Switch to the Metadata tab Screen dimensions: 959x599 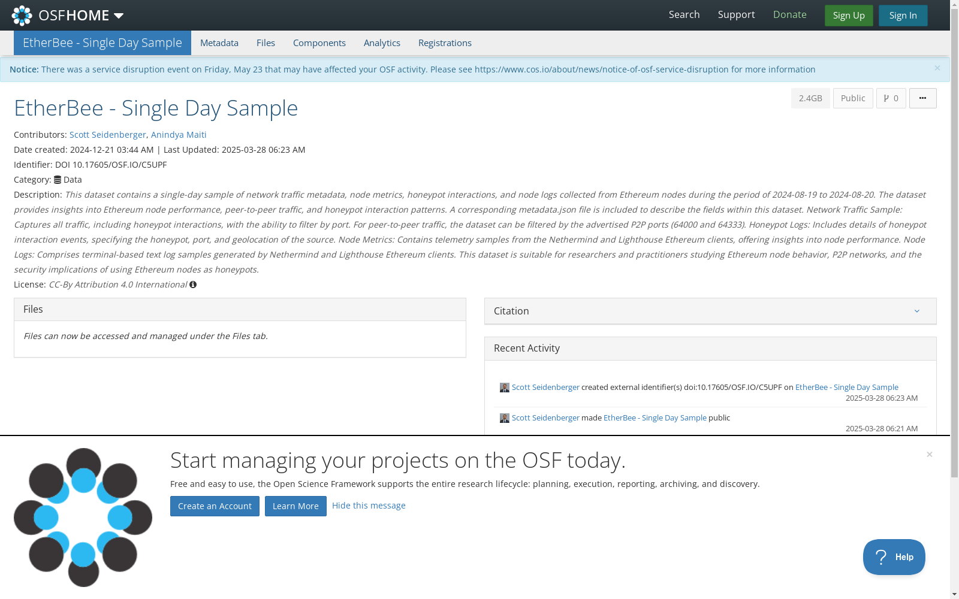219,43
